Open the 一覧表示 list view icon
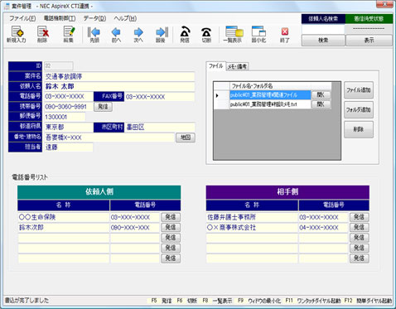Viewport: 396px width, 309px height. (x=233, y=34)
